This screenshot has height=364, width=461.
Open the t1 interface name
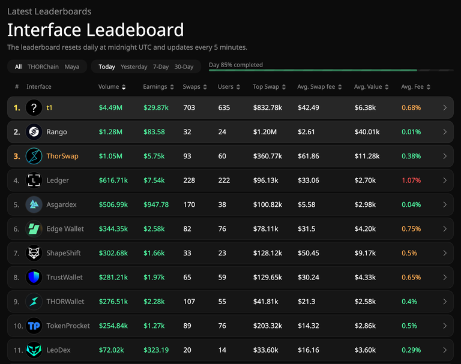49,108
